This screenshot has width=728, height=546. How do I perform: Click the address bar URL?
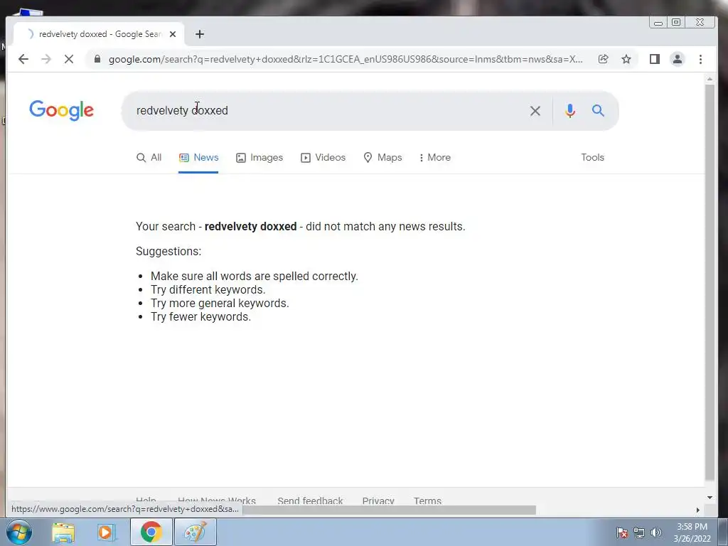[x=346, y=59]
